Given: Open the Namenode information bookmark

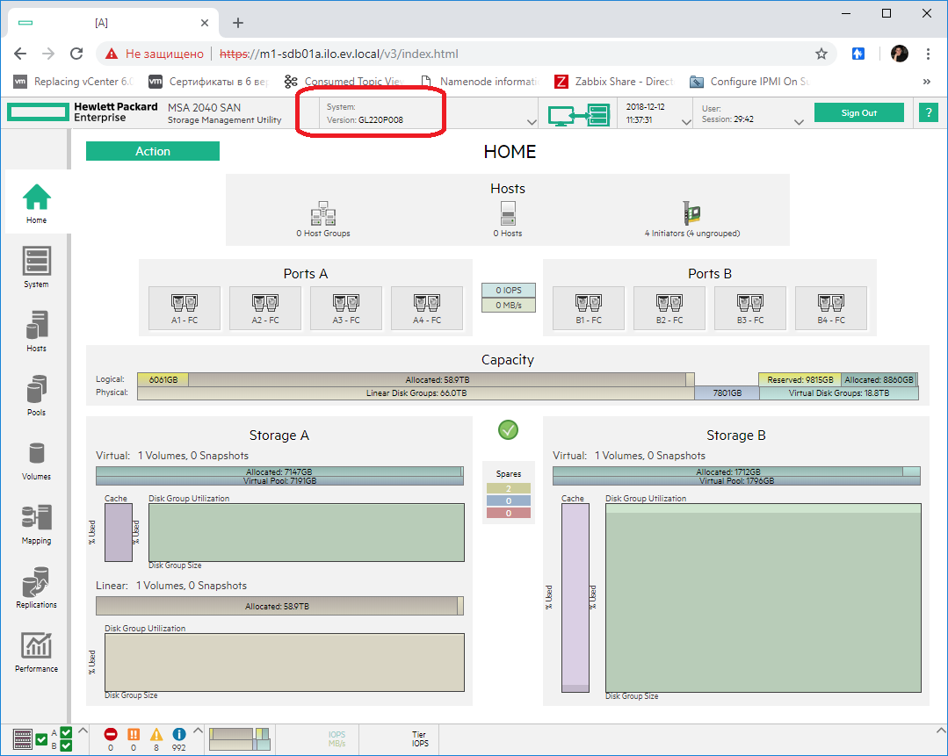Looking at the screenshot, I should [479, 82].
